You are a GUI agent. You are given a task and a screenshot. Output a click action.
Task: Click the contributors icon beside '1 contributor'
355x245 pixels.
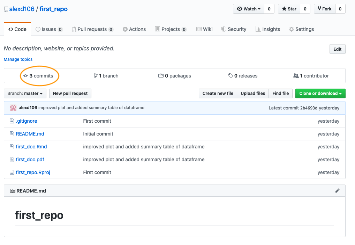coord(296,75)
